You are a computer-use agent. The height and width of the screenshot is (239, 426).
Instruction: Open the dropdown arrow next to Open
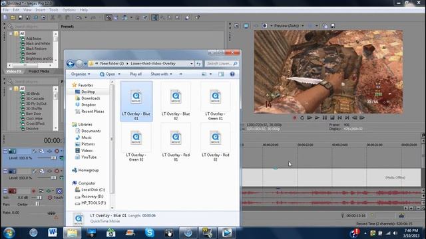click(119, 74)
